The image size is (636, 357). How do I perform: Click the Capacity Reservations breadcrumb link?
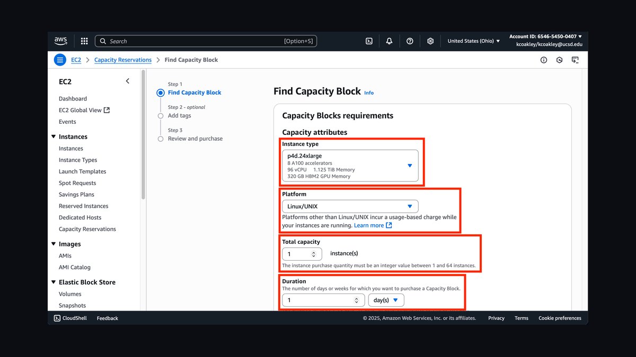click(x=123, y=60)
